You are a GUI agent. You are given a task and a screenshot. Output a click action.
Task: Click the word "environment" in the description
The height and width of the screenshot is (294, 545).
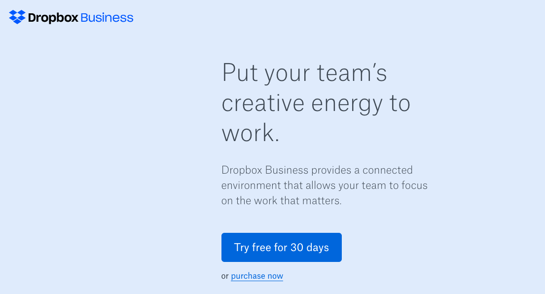(252, 185)
